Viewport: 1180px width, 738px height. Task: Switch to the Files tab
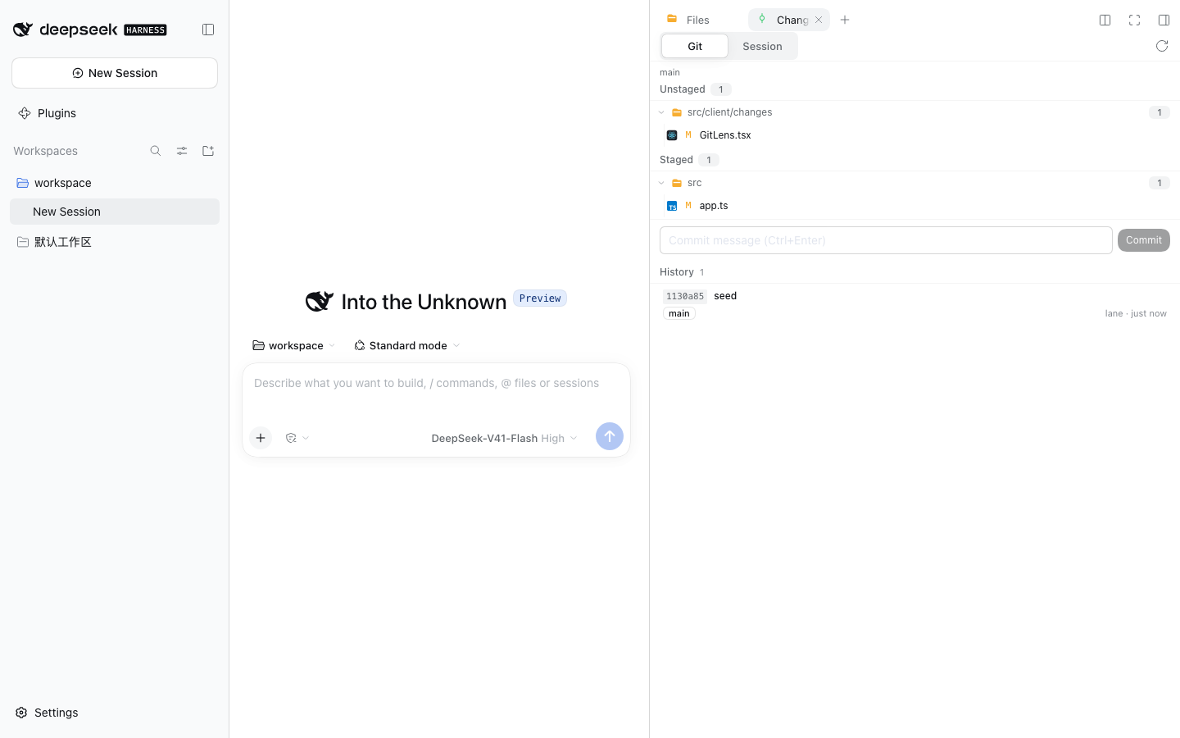click(x=698, y=20)
